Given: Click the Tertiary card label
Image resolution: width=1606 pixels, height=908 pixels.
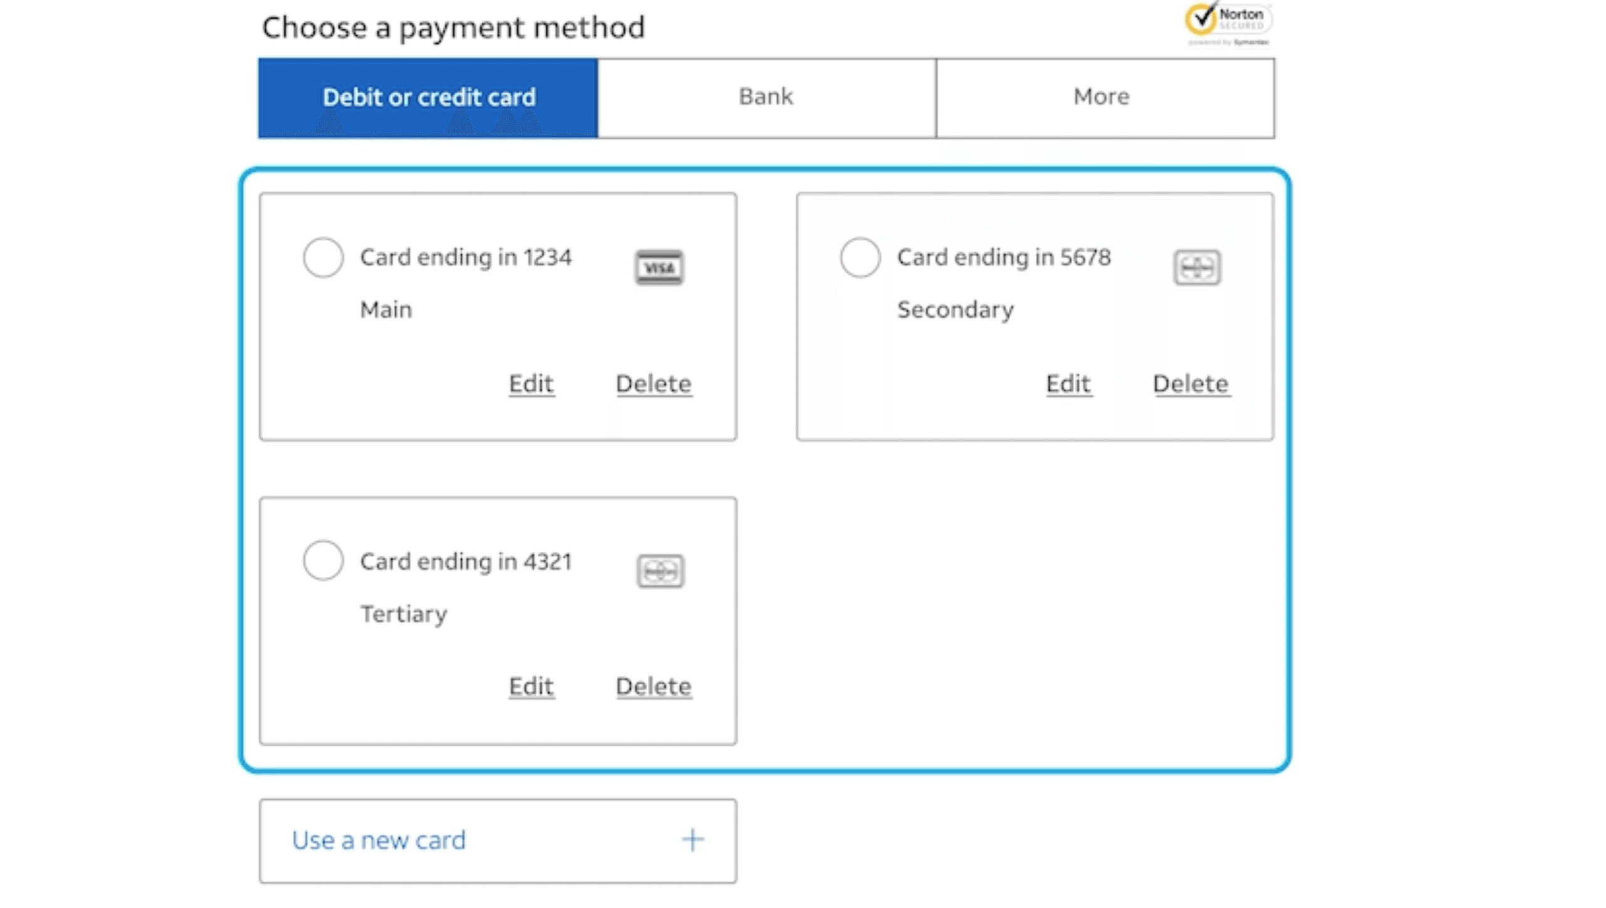Looking at the screenshot, I should pyautogui.click(x=403, y=614).
